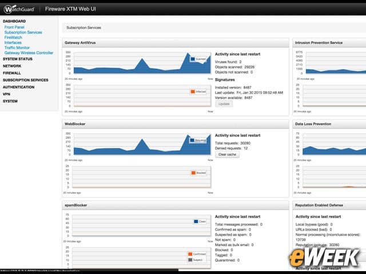Click the 'URLs blocked (bad): 0' text

click(314, 229)
